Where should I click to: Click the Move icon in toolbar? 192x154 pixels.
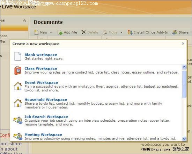105,32
